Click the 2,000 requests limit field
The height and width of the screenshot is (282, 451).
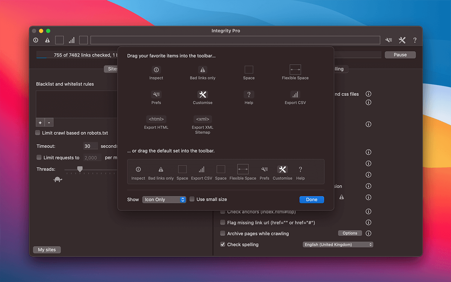[92, 158]
